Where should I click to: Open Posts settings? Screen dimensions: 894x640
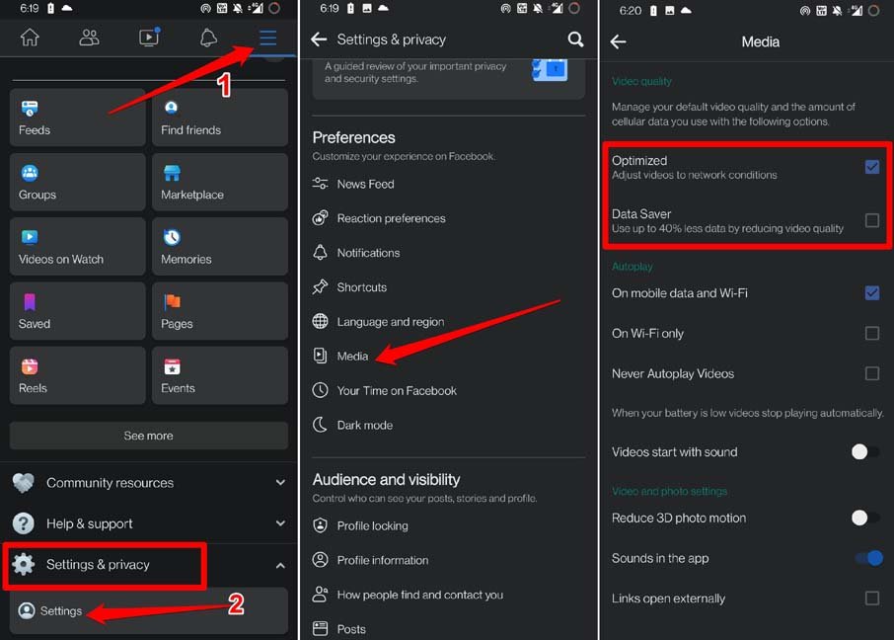[x=448, y=629]
